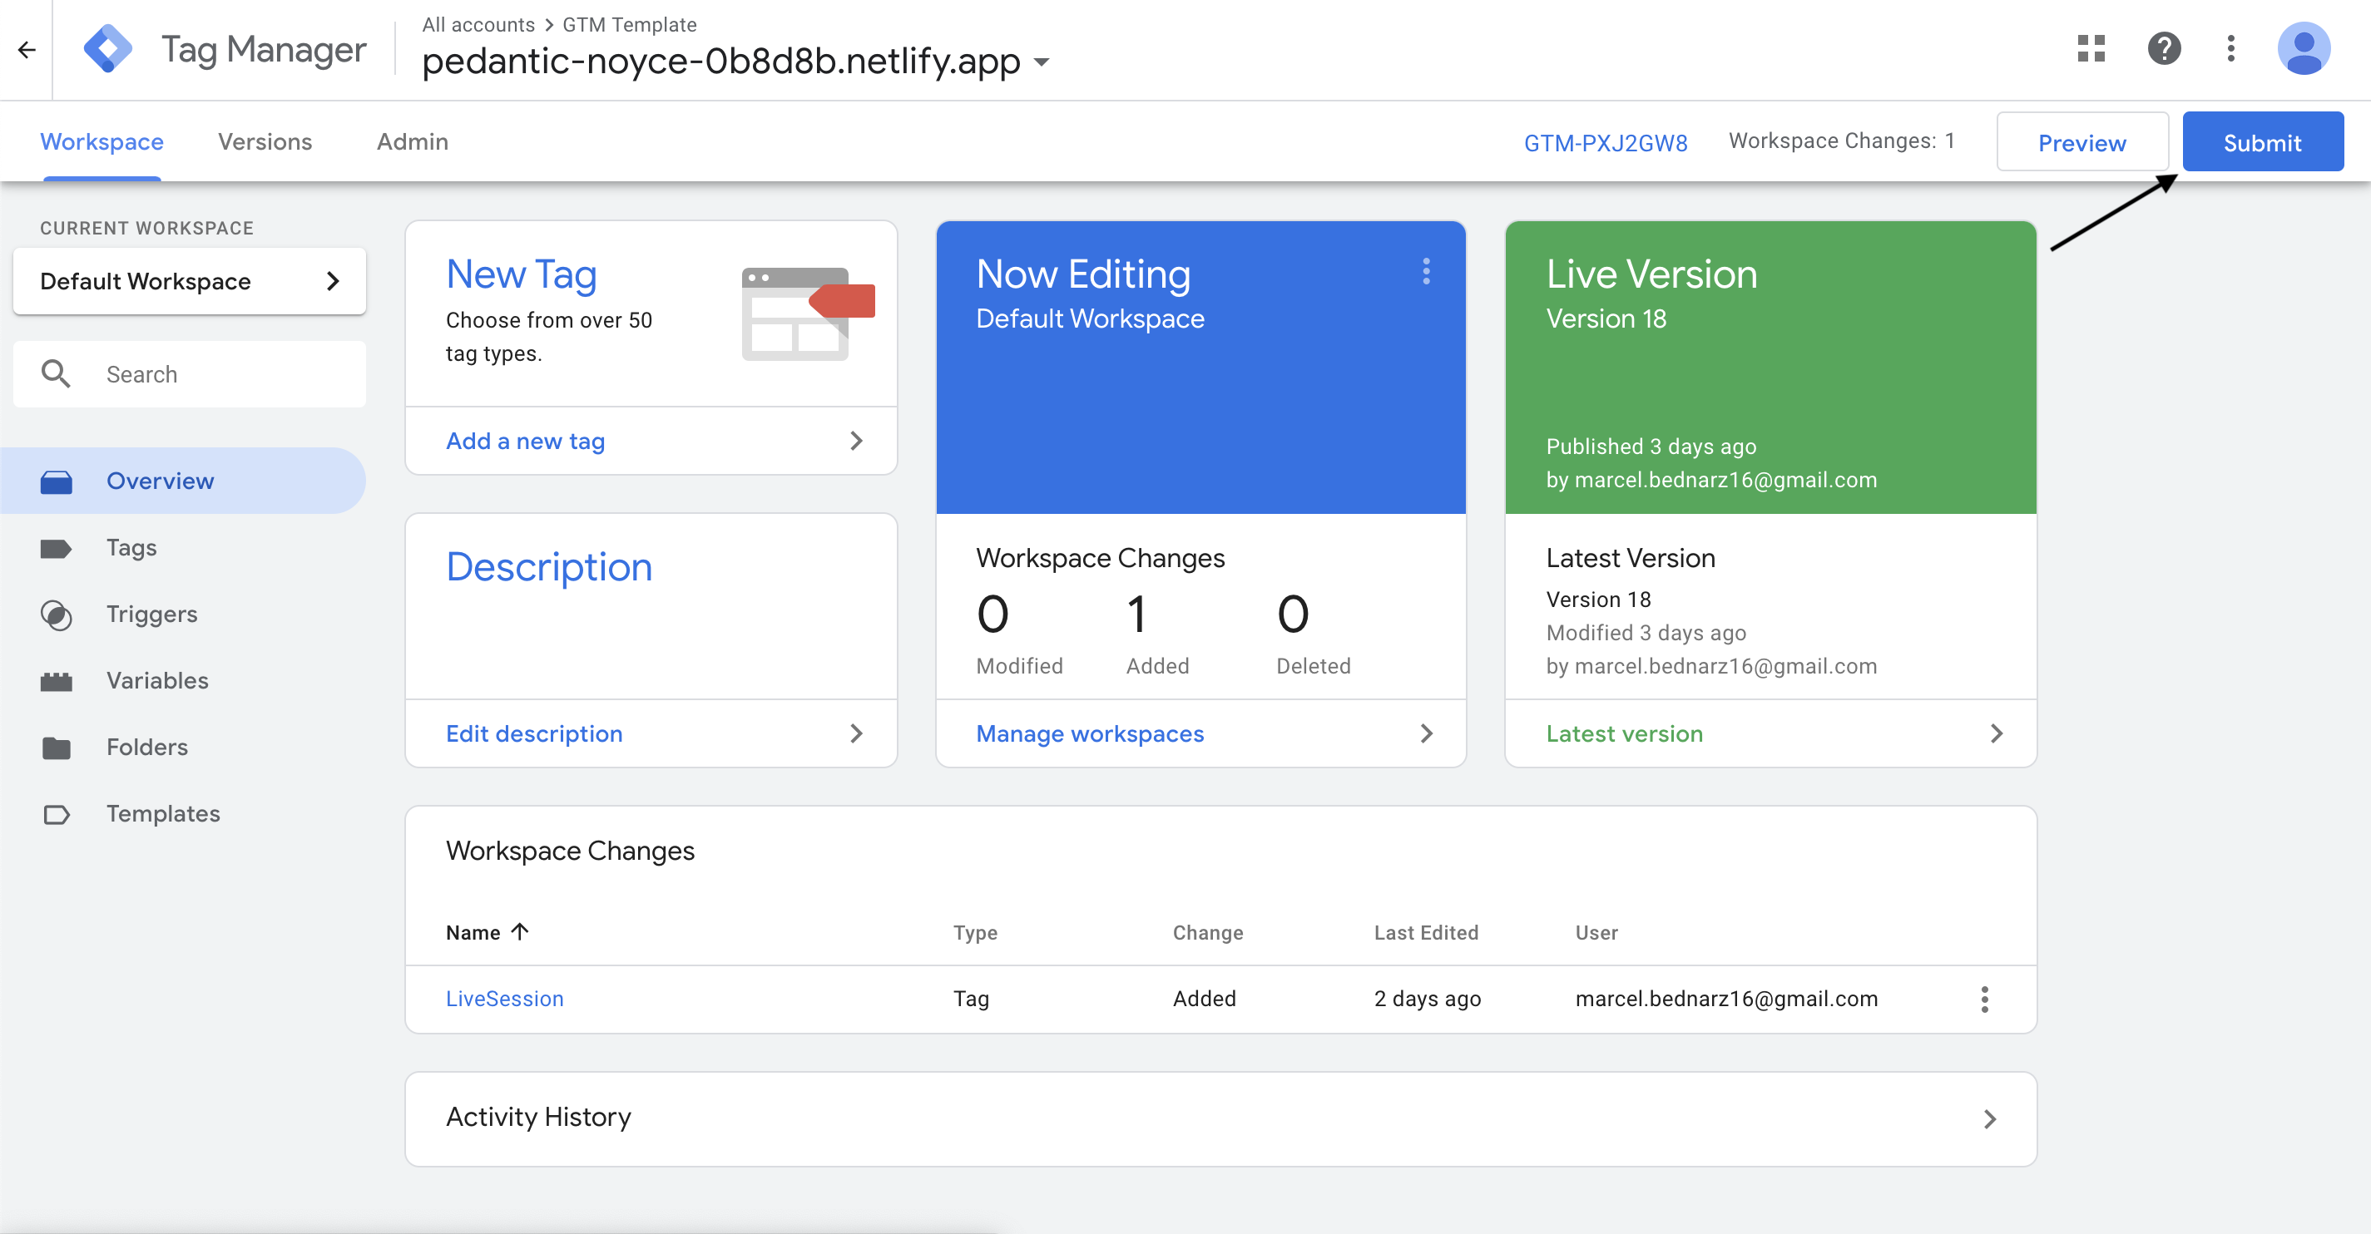Expand the Activity History panel
The width and height of the screenshot is (2371, 1234).
pos(1991,1118)
